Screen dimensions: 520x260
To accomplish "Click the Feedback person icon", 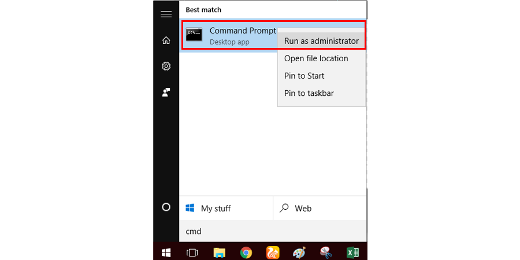I will (166, 92).
